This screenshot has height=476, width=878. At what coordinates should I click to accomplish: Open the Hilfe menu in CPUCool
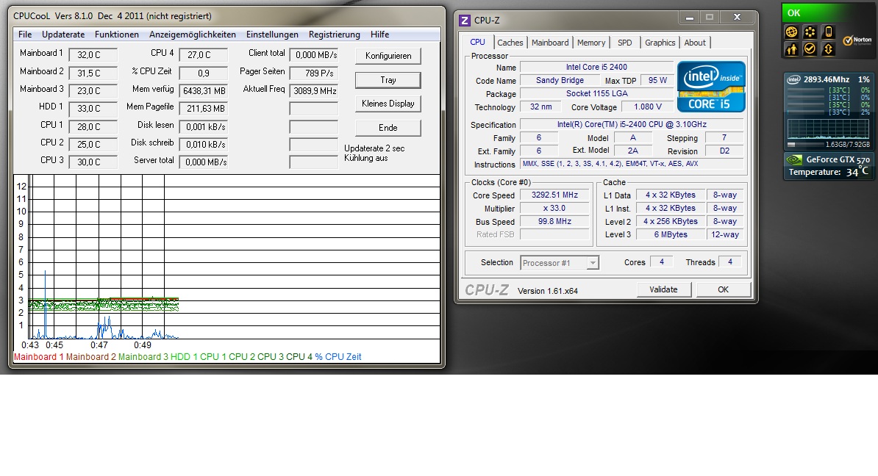379,35
